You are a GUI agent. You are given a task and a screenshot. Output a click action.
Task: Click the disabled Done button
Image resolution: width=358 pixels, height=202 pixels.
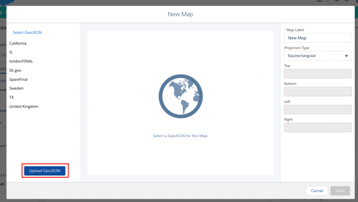340,191
